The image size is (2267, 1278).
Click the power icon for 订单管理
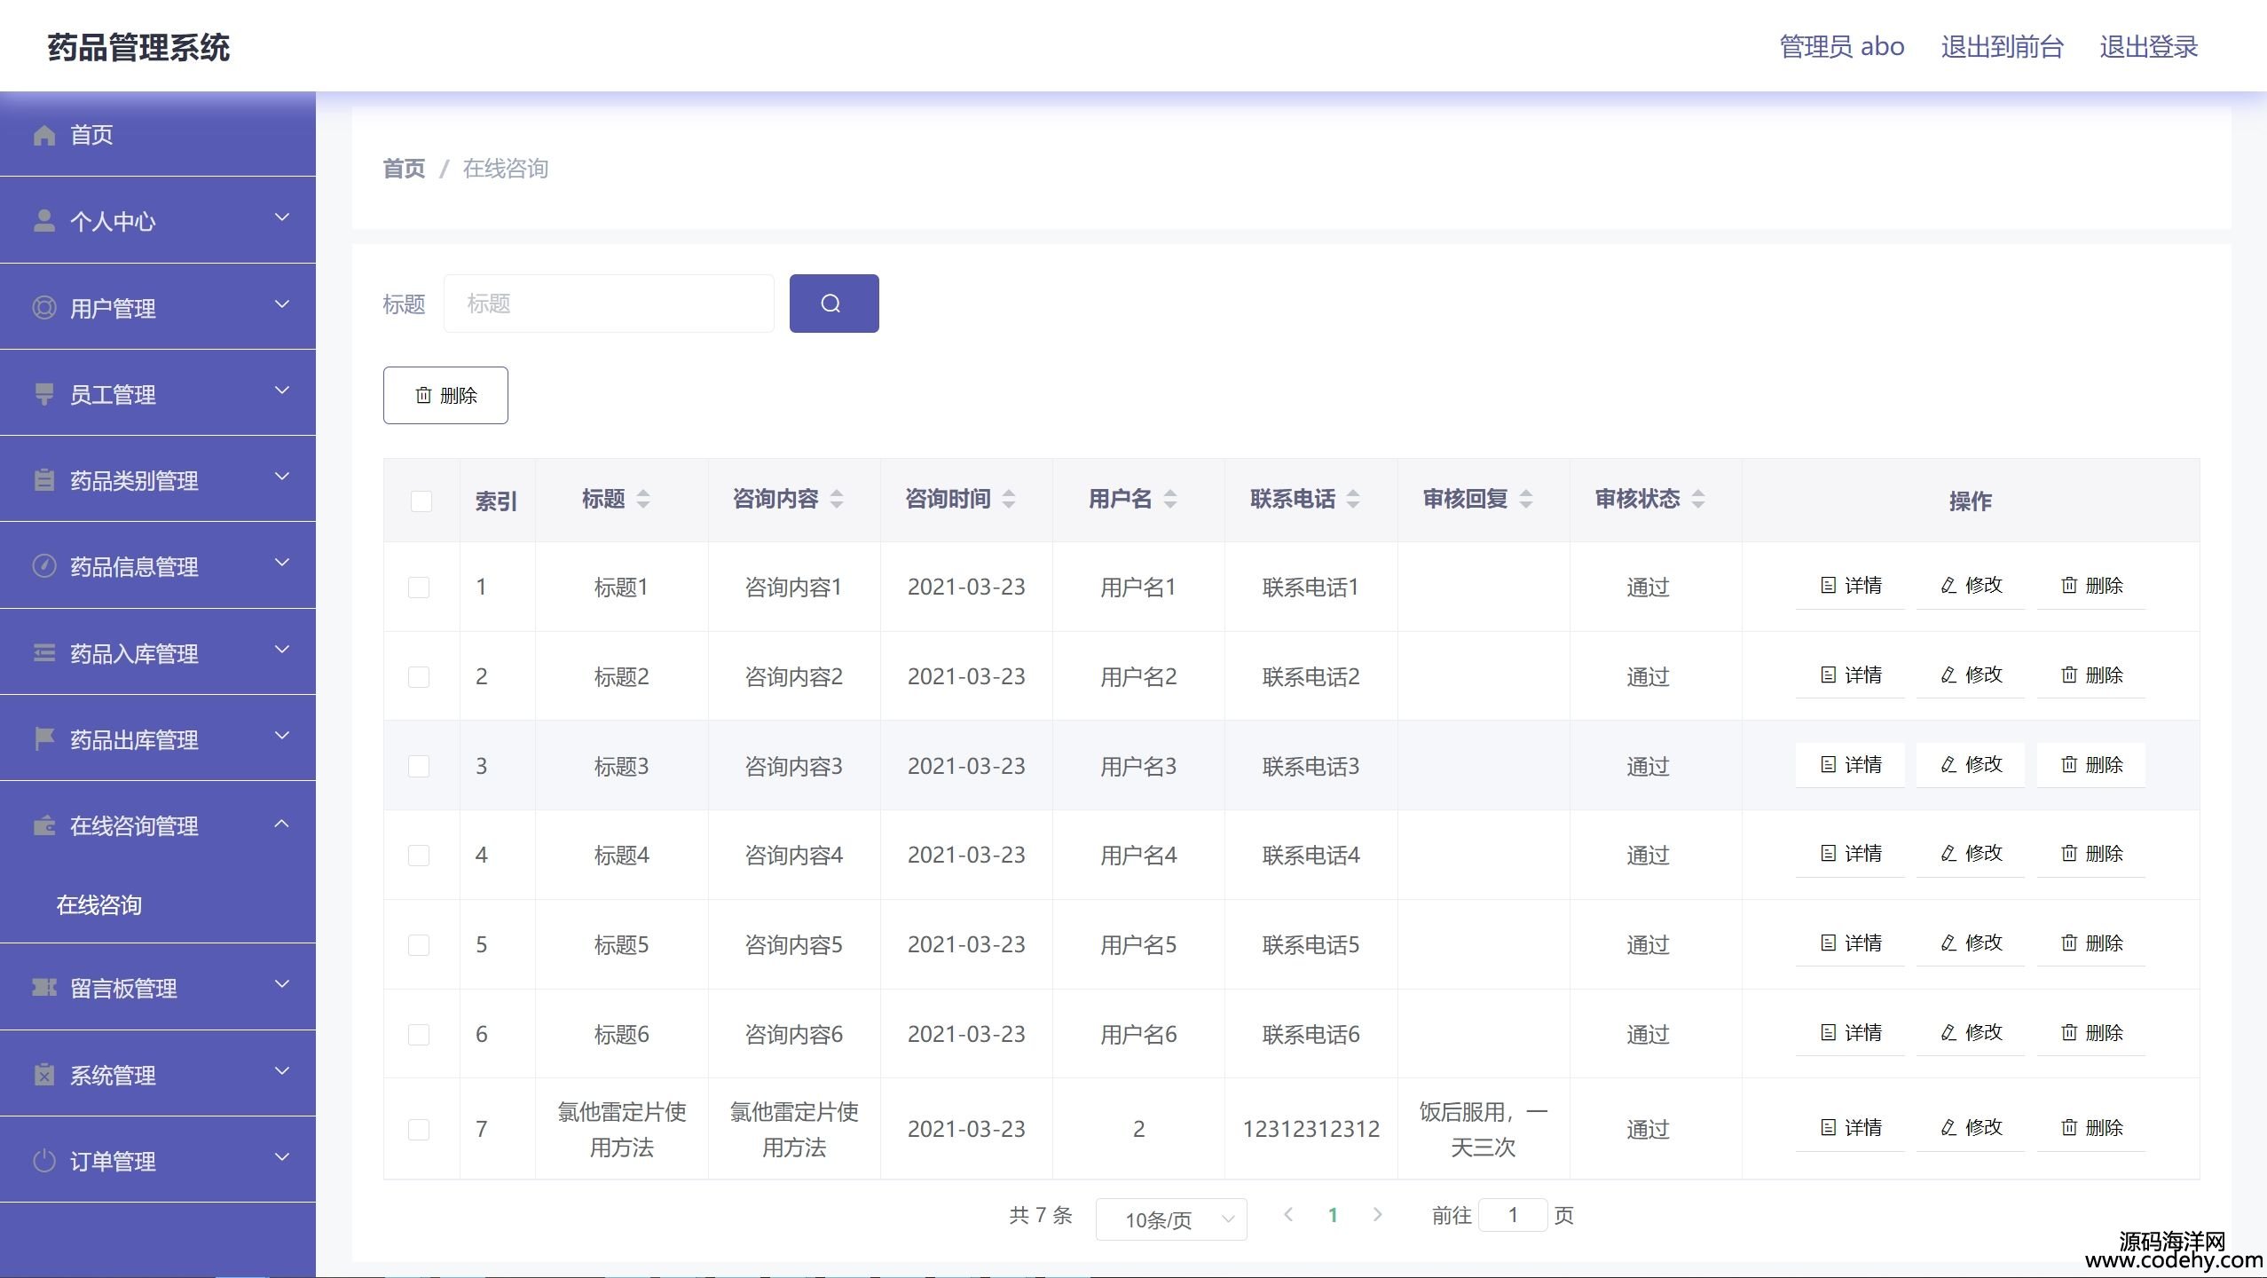coord(44,1161)
